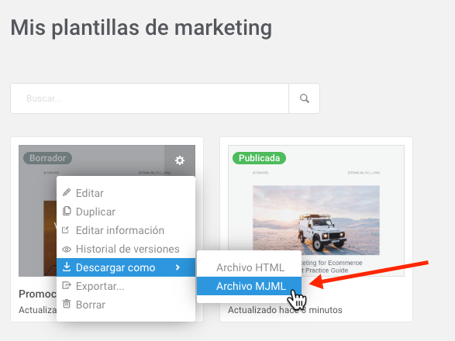Open Historial de versiones entry

(x=126, y=249)
